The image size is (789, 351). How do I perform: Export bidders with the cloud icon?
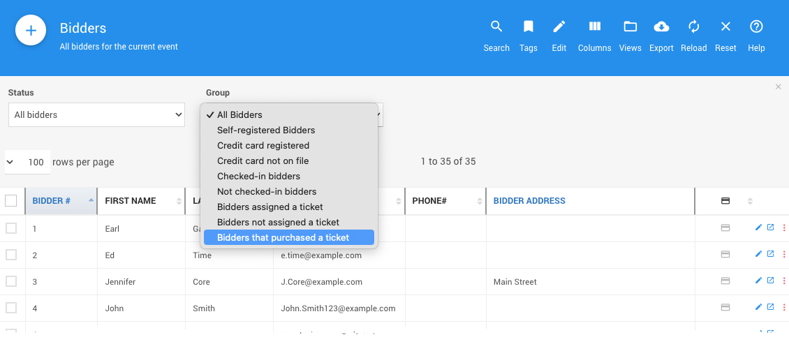[661, 35]
